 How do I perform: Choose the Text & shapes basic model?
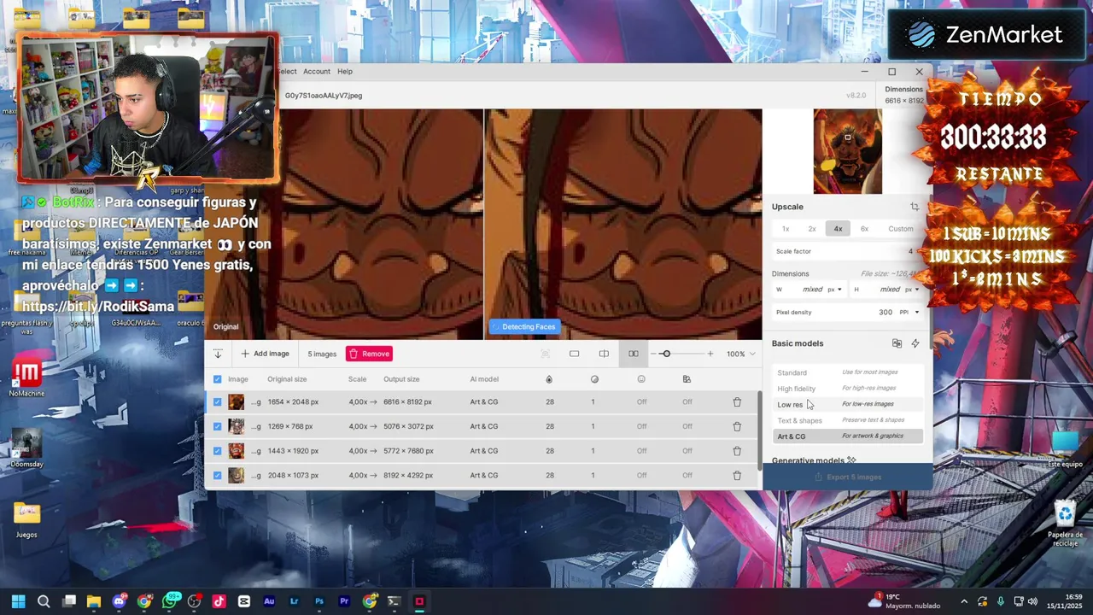click(x=848, y=420)
